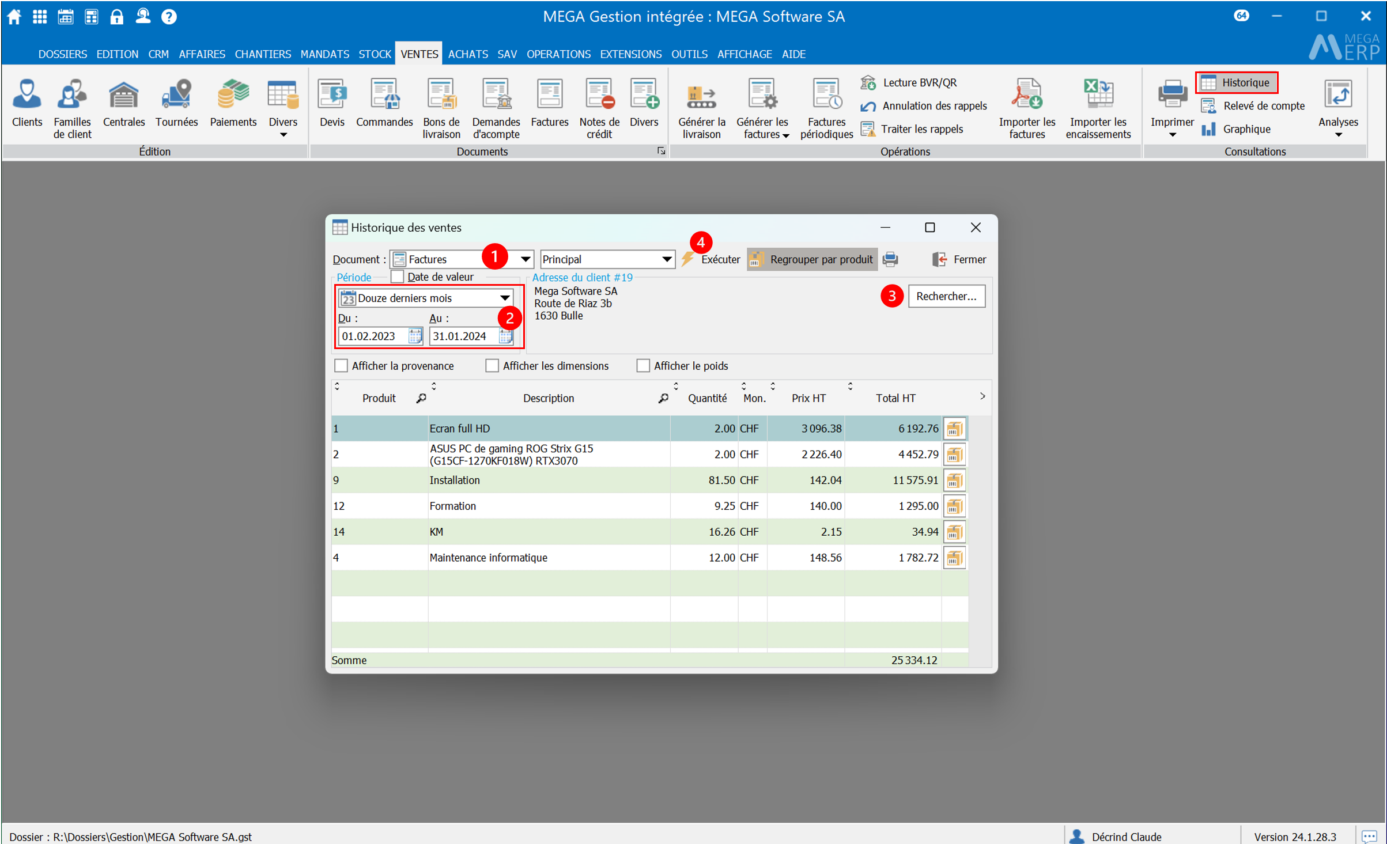
Task: Expand the Document Factures dropdown
Action: (x=525, y=259)
